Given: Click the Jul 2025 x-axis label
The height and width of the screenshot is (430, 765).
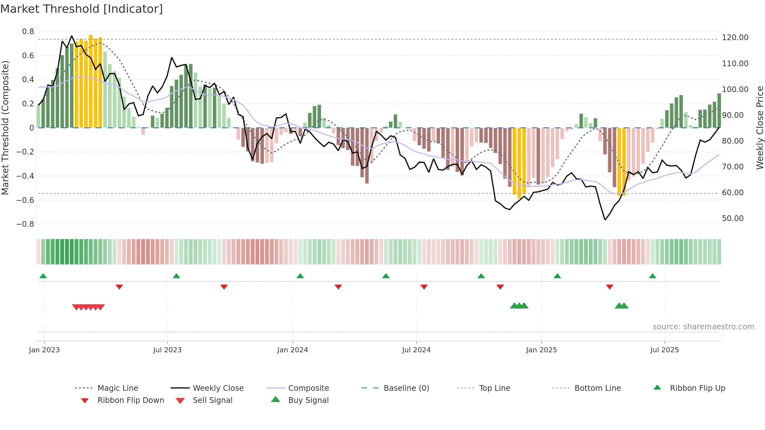Looking at the screenshot, I should 665,350.
